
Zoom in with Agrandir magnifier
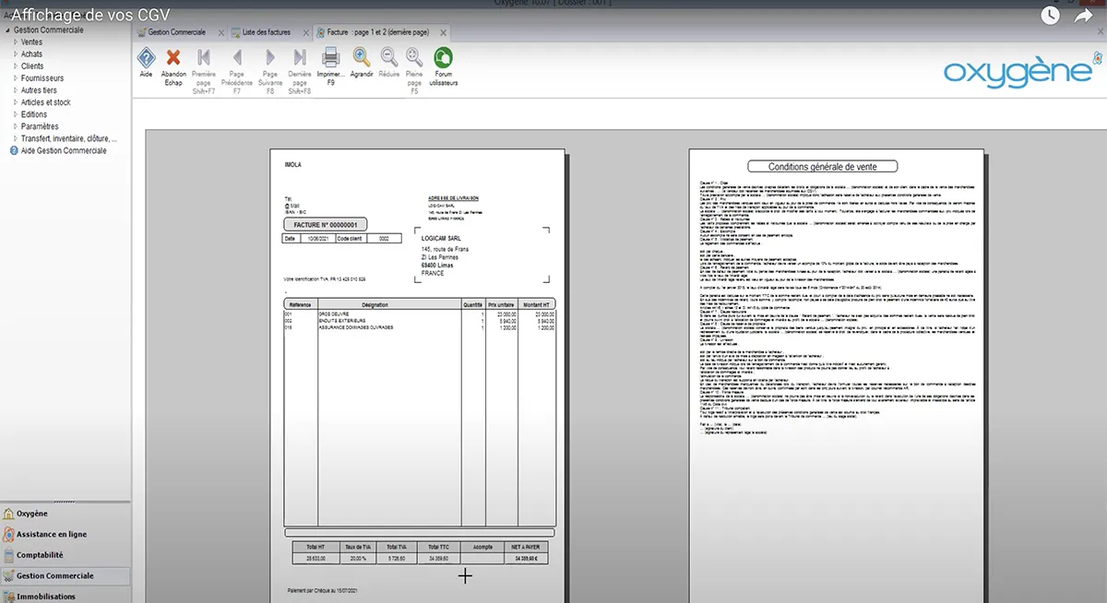(362, 57)
